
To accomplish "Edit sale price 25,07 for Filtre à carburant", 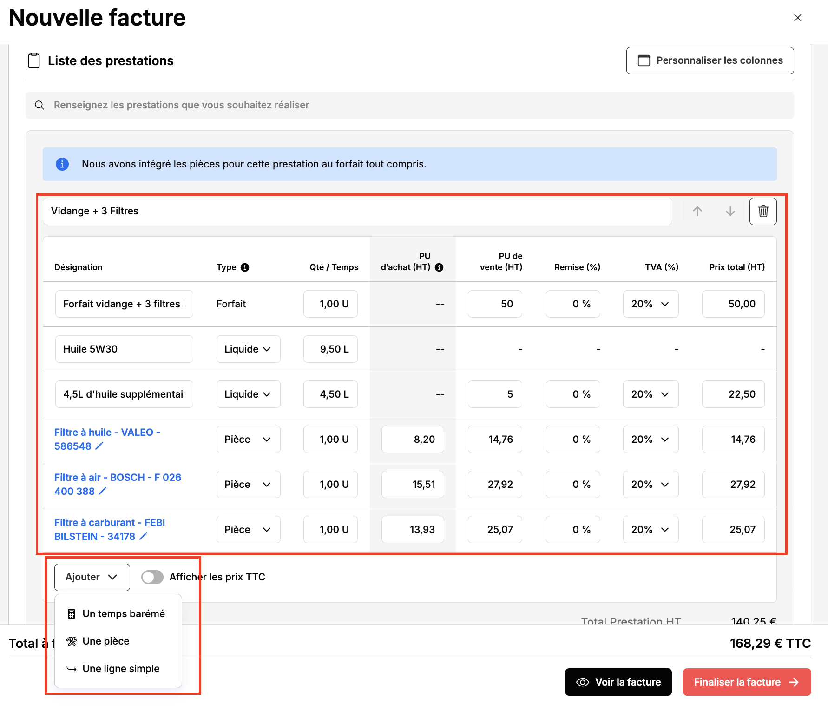I will coord(495,530).
